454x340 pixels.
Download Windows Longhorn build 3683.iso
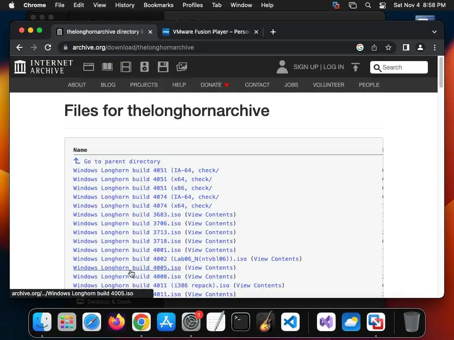(127, 215)
